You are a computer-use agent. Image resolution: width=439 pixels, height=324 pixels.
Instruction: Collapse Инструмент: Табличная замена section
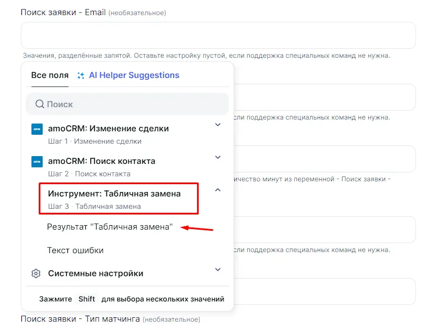pos(218,190)
